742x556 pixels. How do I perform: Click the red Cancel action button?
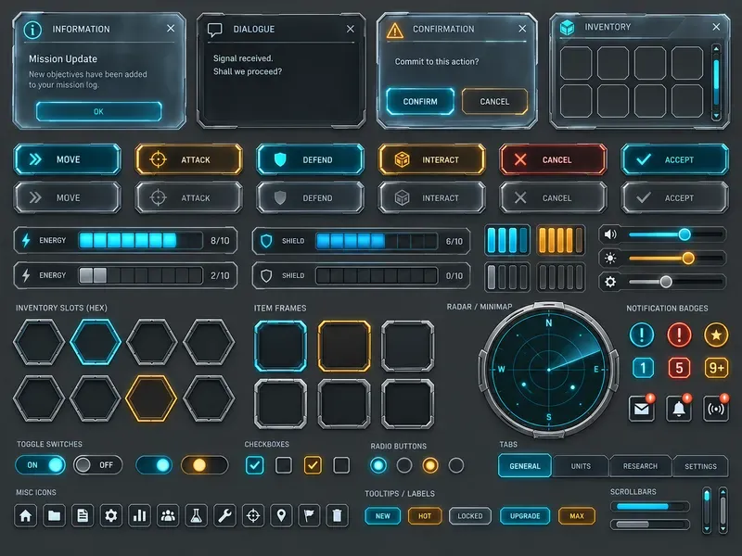(553, 159)
